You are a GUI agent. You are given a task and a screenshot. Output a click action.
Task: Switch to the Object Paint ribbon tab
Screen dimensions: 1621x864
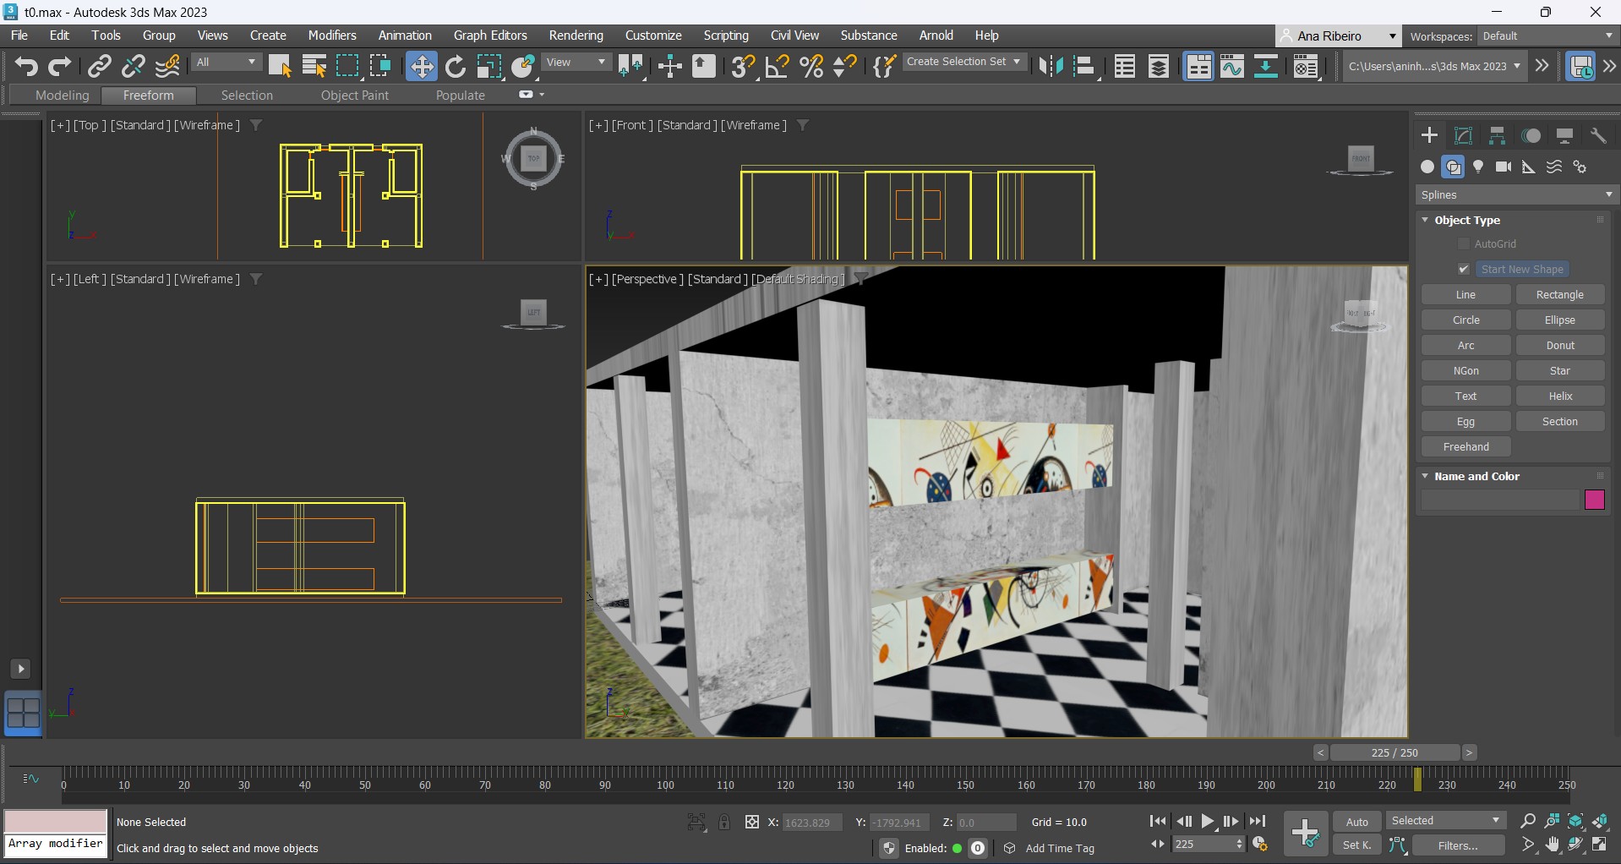[354, 96]
